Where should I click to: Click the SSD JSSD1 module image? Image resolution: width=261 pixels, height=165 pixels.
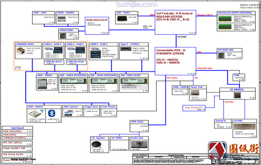[x=134, y=81]
